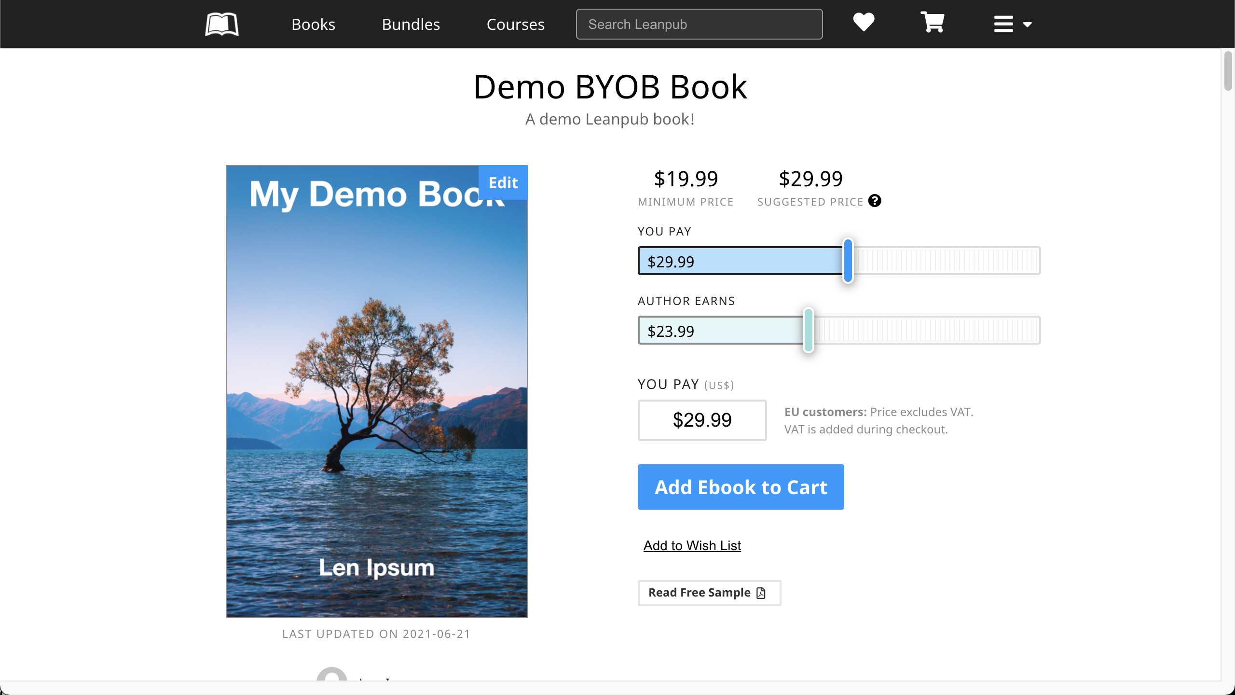The width and height of the screenshot is (1235, 695).
Task: Open the hamburger menu icon
Action: click(1003, 24)
